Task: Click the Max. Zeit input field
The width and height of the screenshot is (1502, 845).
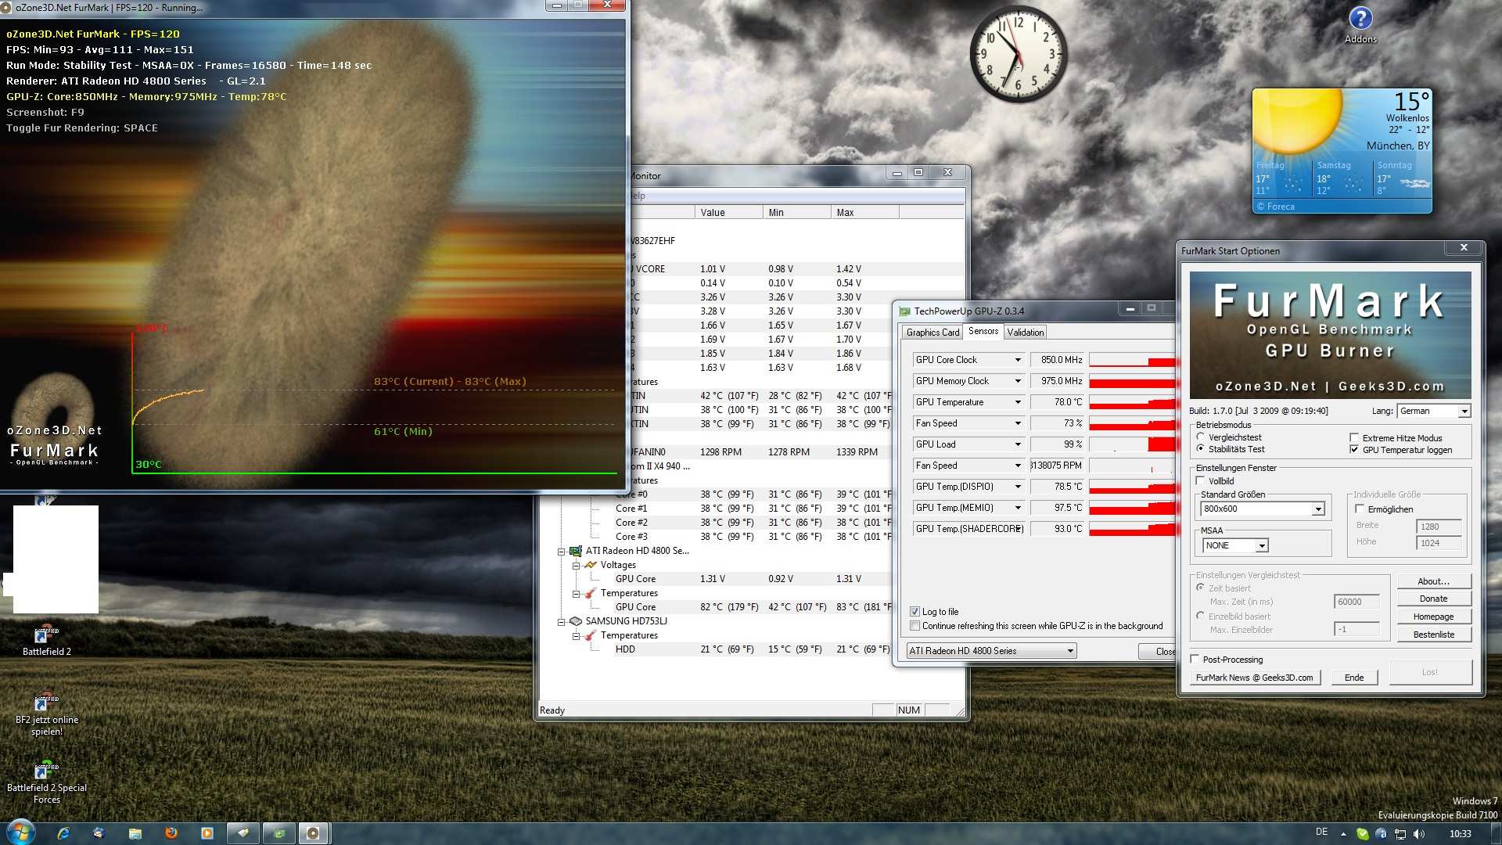Action: [x=1356, y=602]
